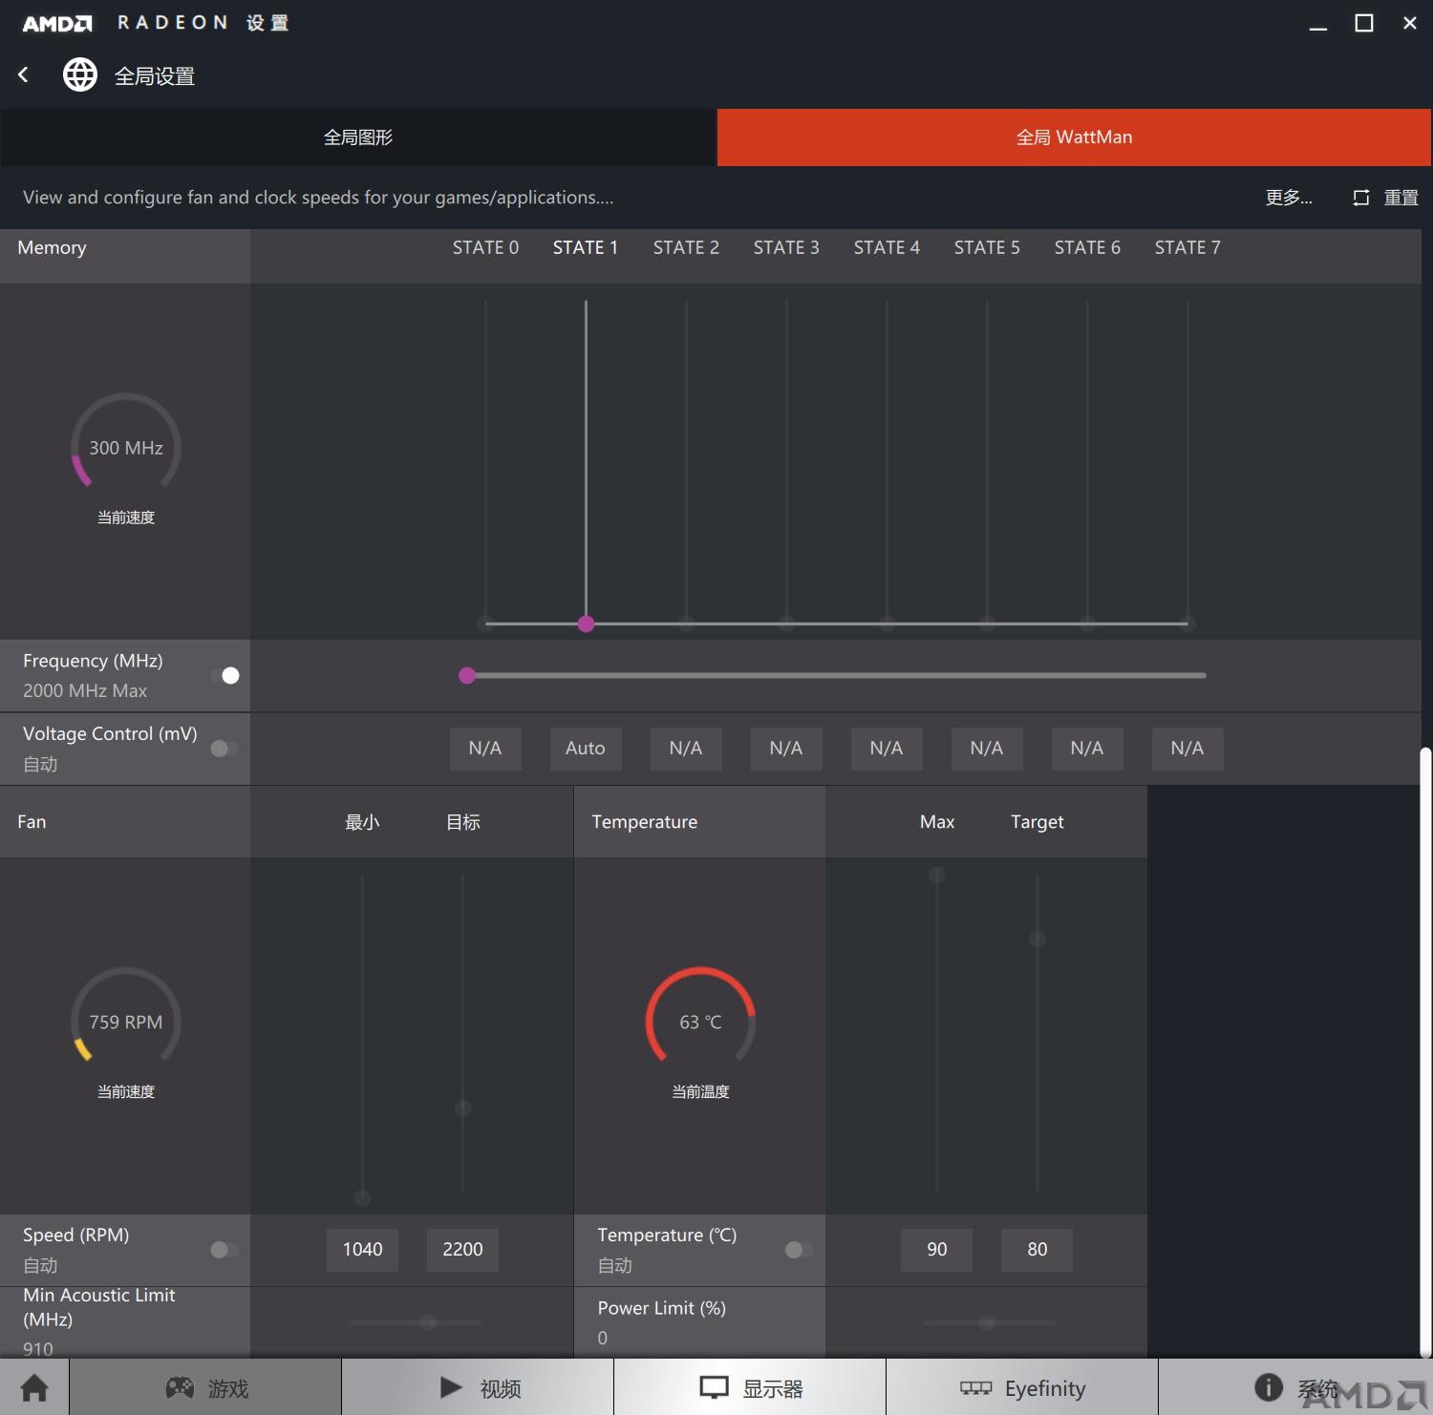Select the STATE 0 column header
1433x1415 pixels.
[x=485, y=247]
